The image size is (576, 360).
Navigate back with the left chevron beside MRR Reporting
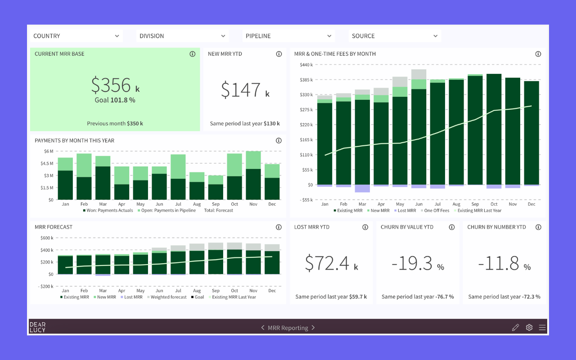pyautogui.click(x=263, y=328)
